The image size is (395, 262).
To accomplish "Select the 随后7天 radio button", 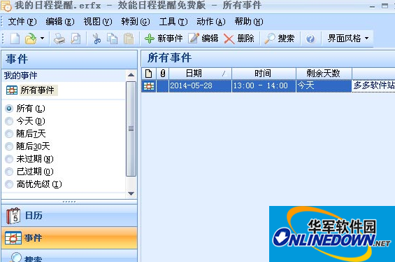I will 9,134.
